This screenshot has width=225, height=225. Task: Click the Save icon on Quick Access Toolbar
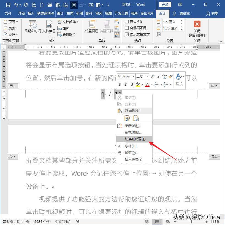click(8, 4)
